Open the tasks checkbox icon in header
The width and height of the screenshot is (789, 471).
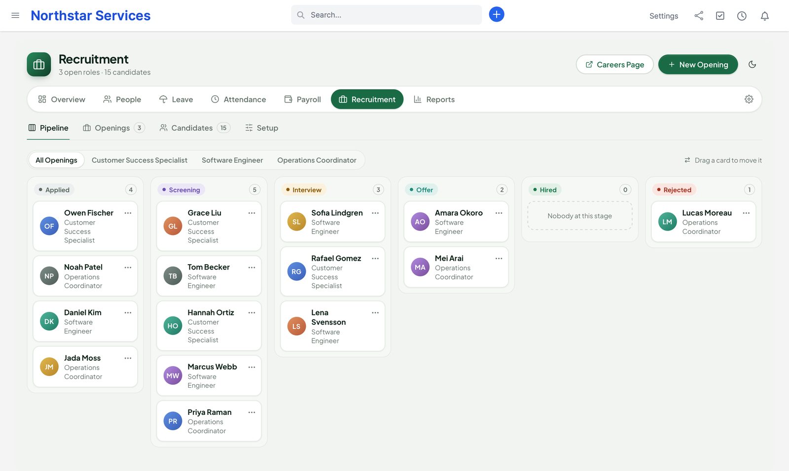point(720,16)
